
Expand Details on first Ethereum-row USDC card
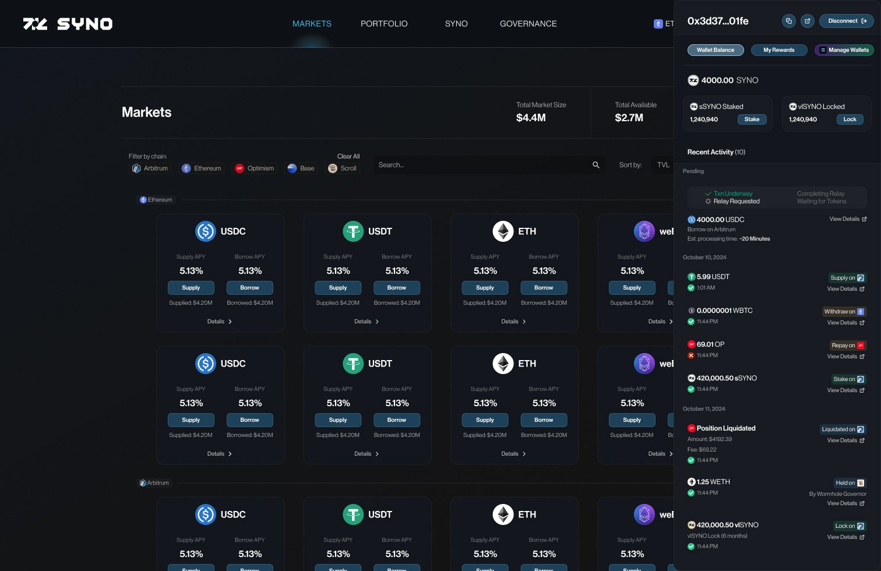[x=220, y=322]
